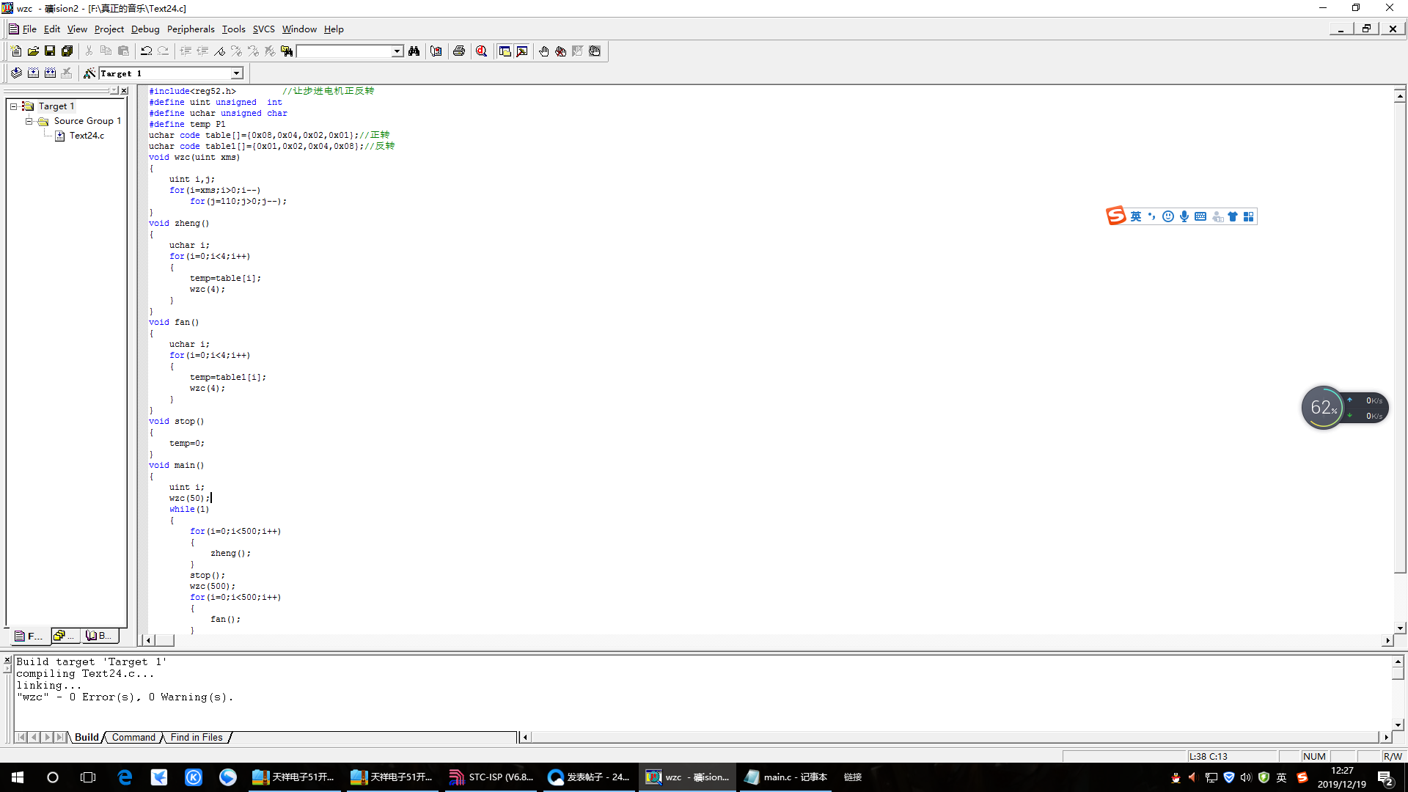
Task: Open the Peripherals menu
Action: (x=191, y=29)
